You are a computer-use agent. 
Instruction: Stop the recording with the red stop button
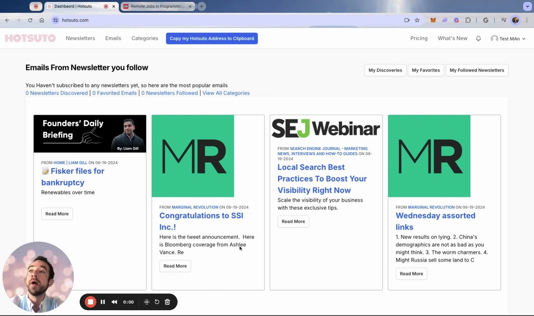click(x=91, y=302)
